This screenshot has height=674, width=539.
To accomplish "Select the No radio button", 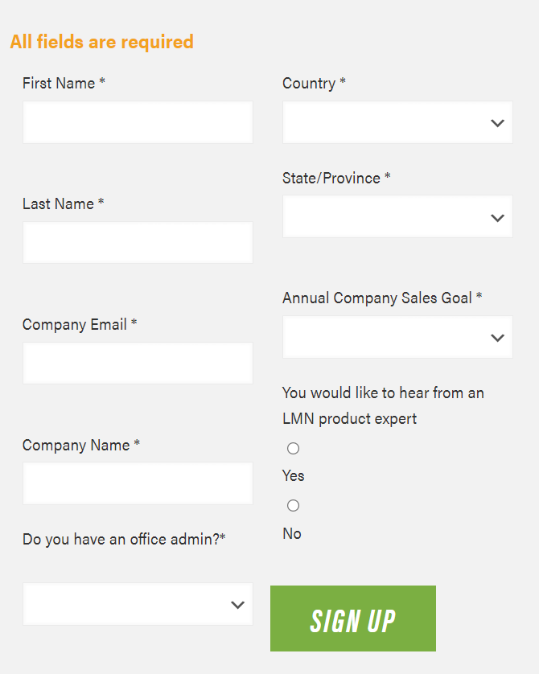I will point(294,505).
